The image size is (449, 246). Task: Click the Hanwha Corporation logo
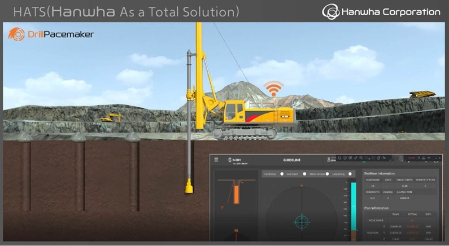(381, 12)
